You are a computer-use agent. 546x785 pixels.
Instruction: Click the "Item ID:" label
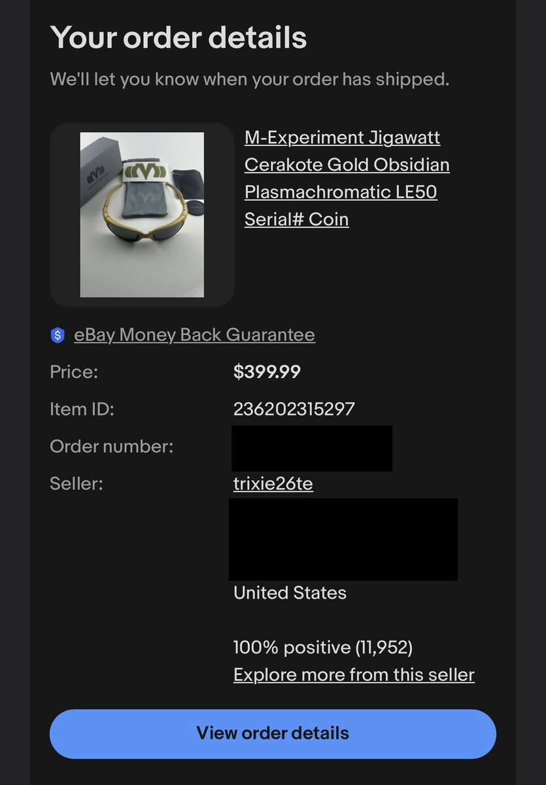tap(82, 410)
